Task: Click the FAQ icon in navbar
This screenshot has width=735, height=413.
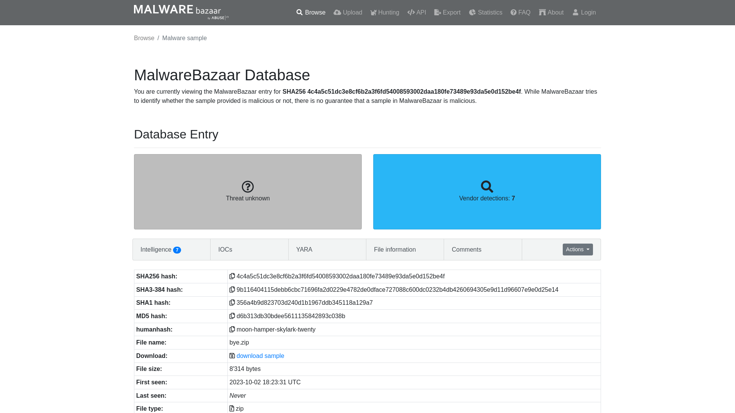Action: pyautogui.click(x=513, y=12)
